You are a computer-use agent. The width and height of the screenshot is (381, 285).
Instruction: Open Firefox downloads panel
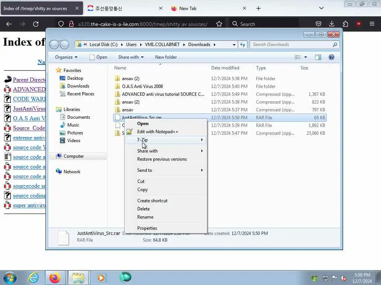(x=332, y=24)
